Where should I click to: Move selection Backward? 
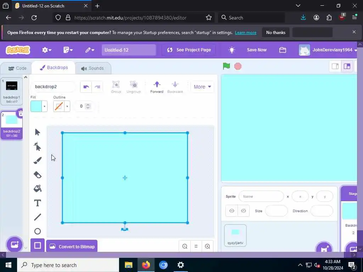[x=175, y=87]
